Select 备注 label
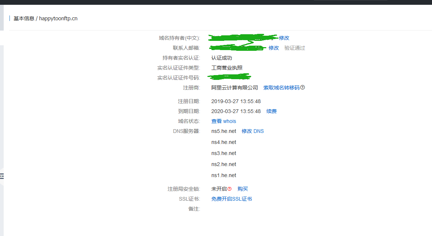 click(x=194, y=209)
